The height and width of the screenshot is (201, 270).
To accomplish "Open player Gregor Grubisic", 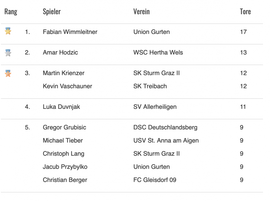I will (x=65, y=127).
